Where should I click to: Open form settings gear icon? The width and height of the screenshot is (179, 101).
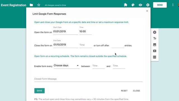tap(148, 5)
